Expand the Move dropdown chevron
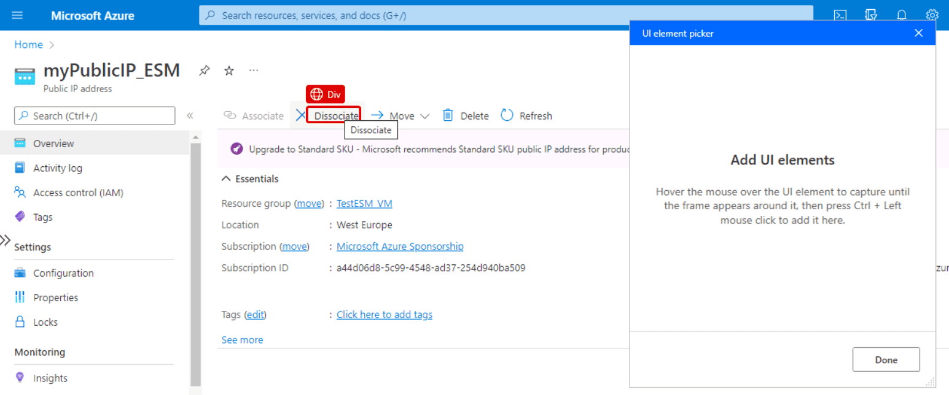949x395 pixels. 424,116
